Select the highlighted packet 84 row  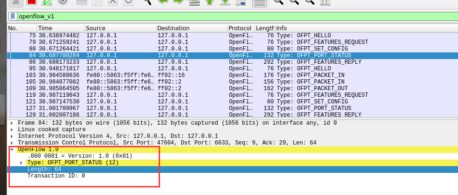click(232, 55)
